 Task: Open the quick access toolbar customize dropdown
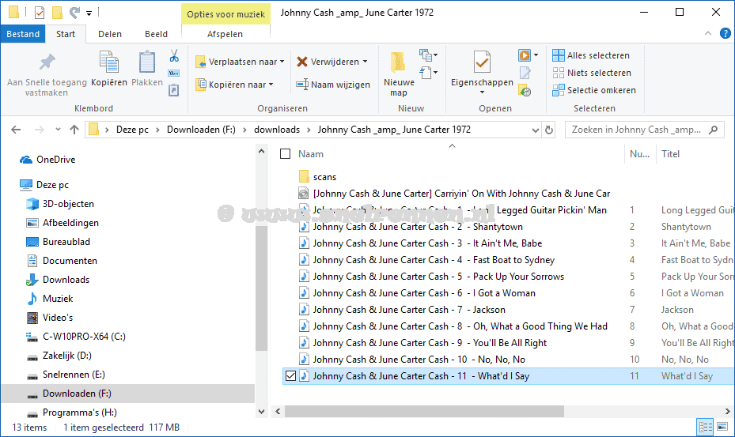pos(89,13)
